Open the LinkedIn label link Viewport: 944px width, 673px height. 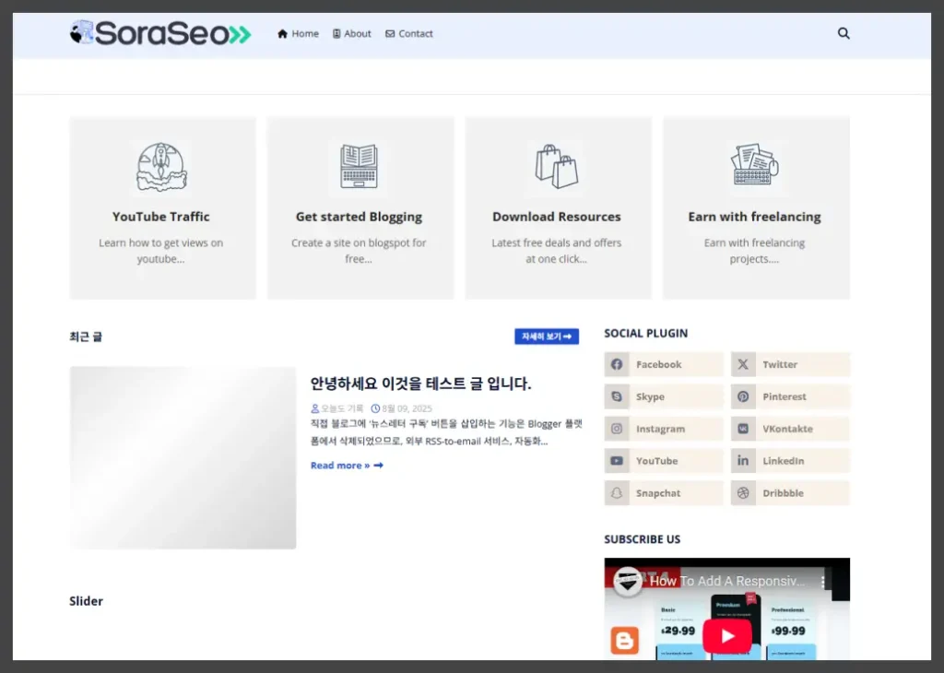783,461
